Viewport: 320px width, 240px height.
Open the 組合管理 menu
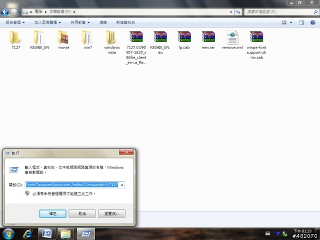pos(15,22)
